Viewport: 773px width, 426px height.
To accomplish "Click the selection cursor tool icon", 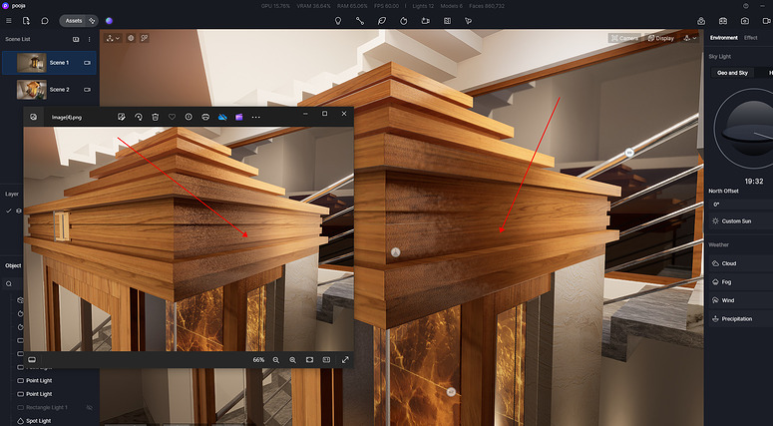I will [469, 21].
